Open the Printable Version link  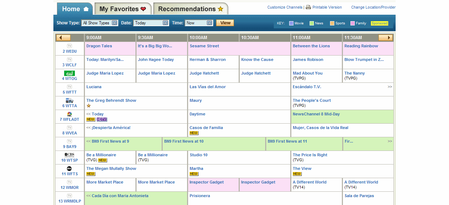(327, 7)
